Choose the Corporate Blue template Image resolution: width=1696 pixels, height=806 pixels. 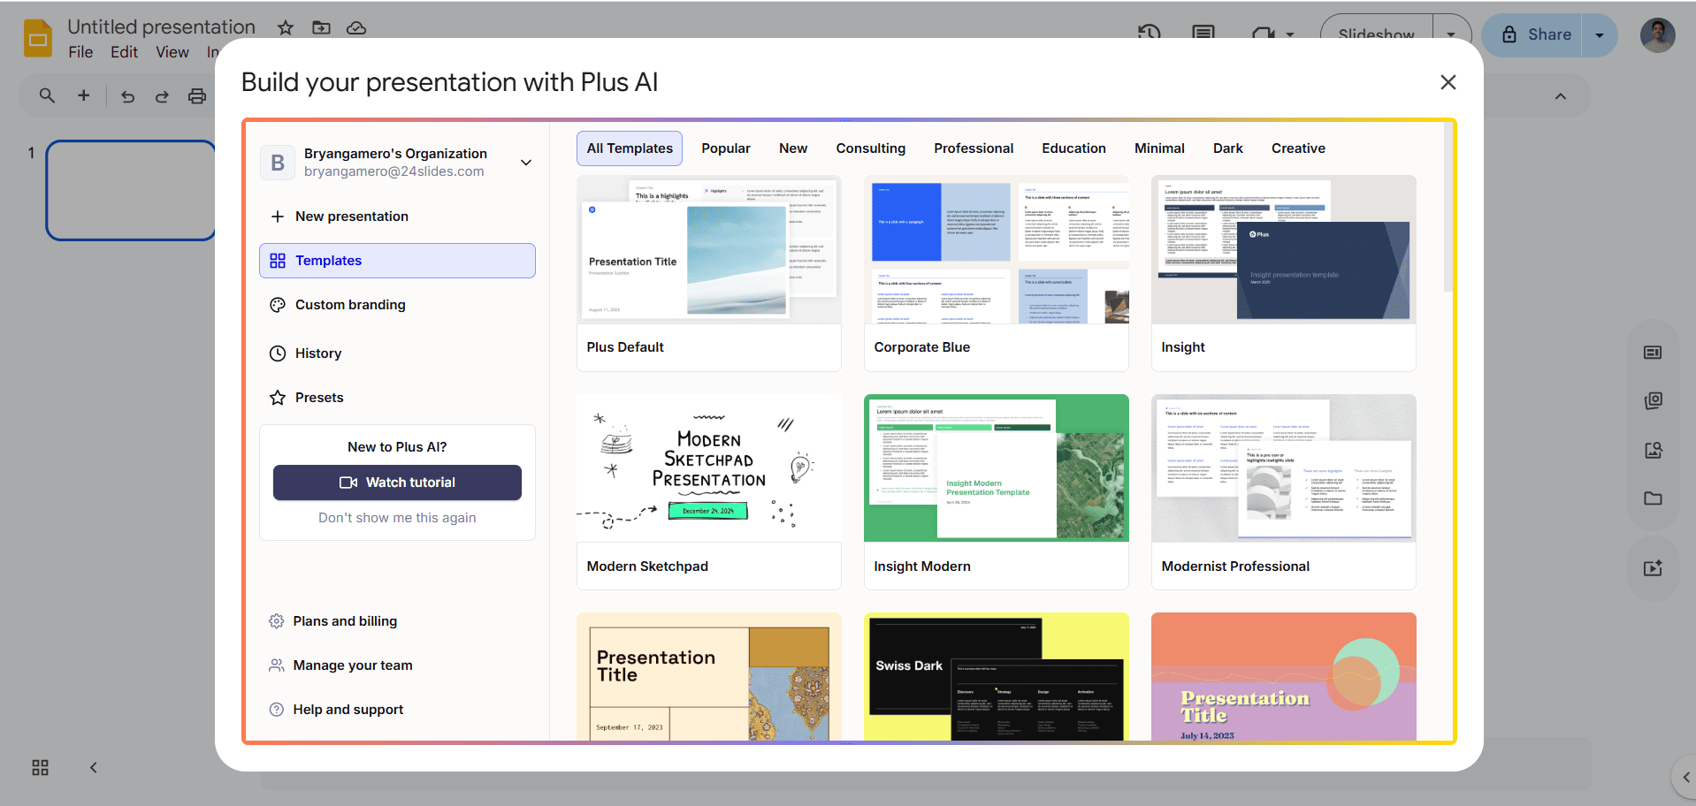coord(997,273)
